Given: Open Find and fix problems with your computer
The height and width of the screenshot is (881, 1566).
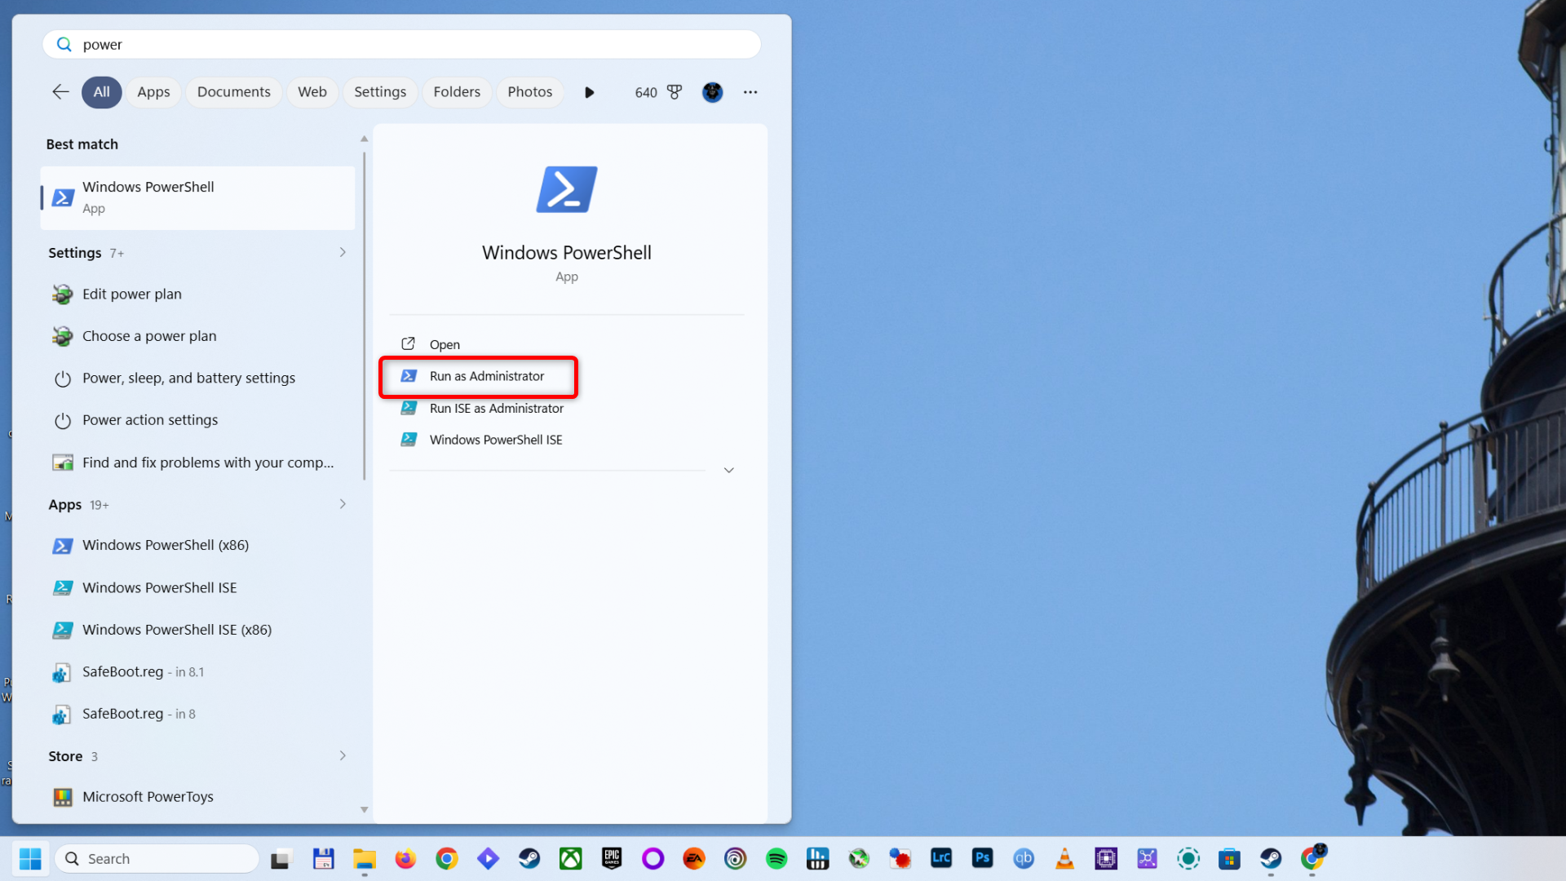Looking at the screenshot, I should click(197, 463).
